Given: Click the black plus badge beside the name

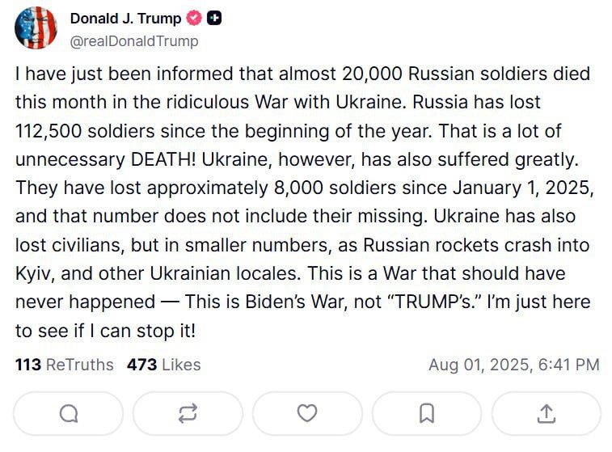Looking at the screenshot, I should pyautogui.click(x=214, y=19).
